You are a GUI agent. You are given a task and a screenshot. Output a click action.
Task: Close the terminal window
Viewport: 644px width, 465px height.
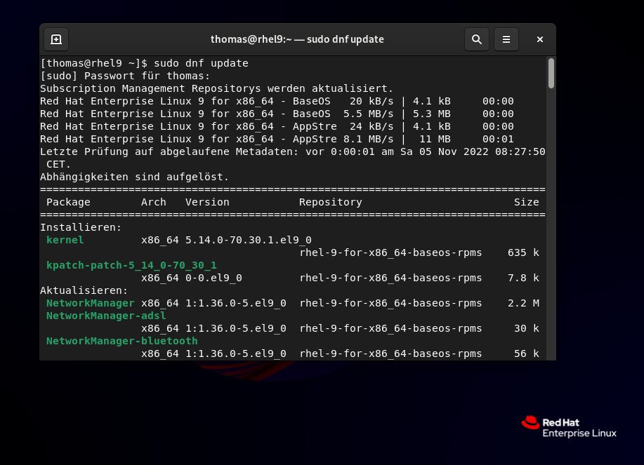539,39
